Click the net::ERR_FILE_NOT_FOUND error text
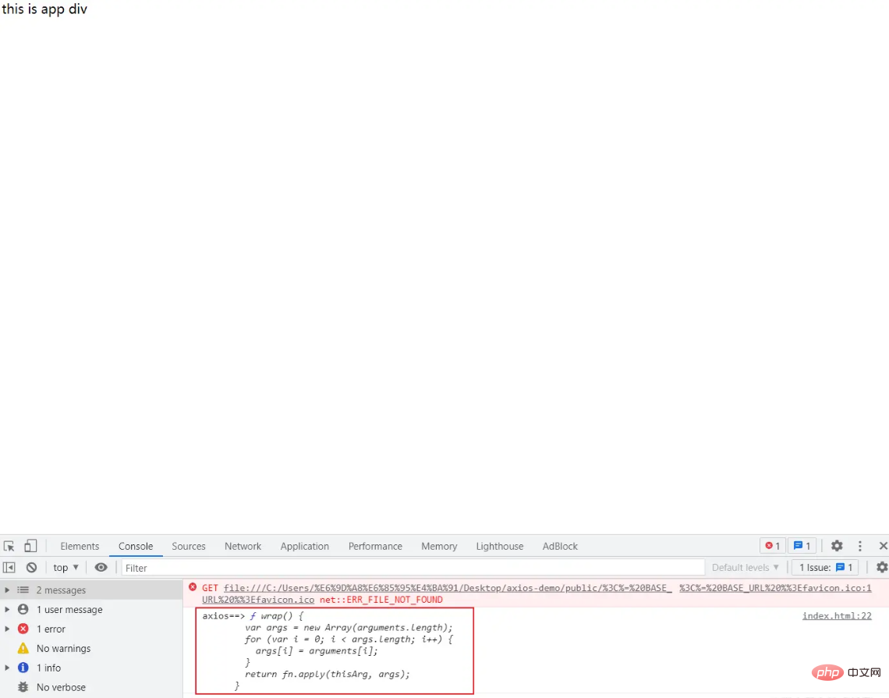Image resolution: width=889 pixels, height=698 pixels. [x=381, y=599]
